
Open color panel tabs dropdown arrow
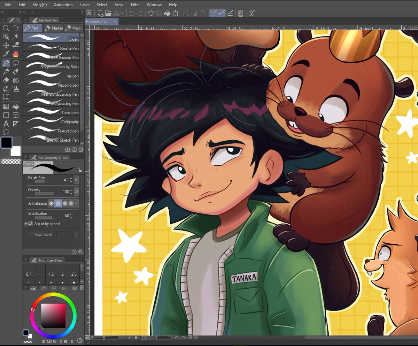[x=82, y=288]
